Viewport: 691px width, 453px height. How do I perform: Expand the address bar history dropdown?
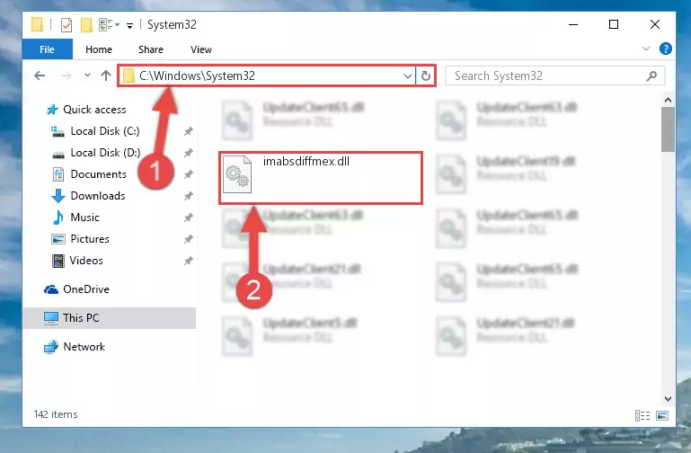[x=408, y=75]
